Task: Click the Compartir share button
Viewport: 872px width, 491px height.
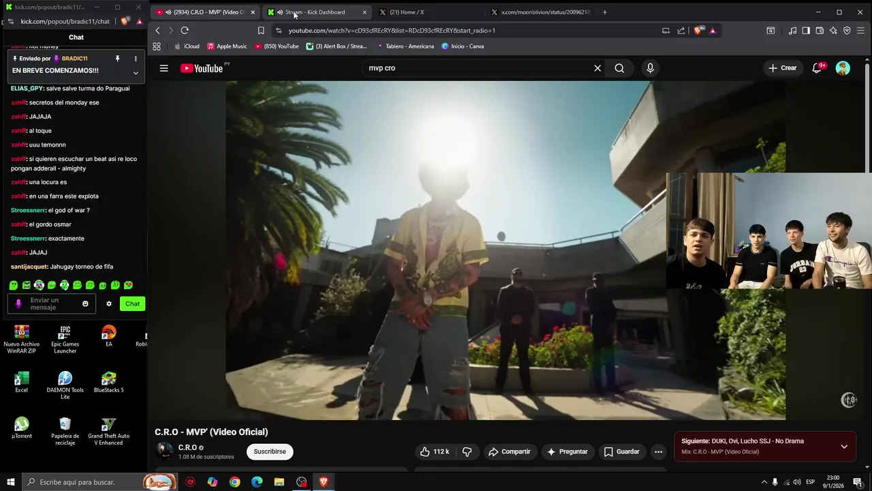Action: point(510,451)
